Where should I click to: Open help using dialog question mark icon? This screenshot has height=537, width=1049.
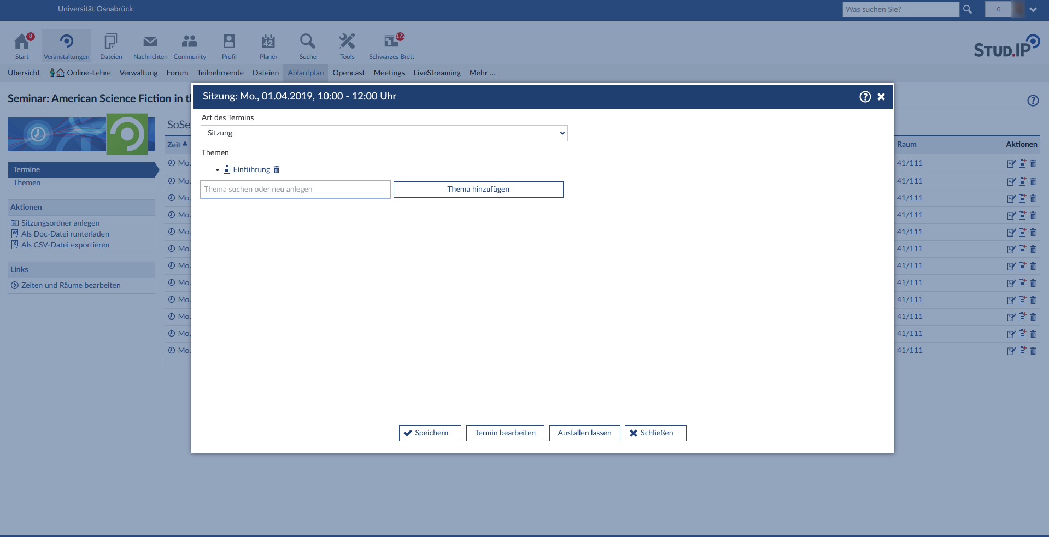[x=865, y=97]
